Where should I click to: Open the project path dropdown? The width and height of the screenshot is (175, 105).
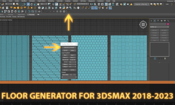[142, 4]
